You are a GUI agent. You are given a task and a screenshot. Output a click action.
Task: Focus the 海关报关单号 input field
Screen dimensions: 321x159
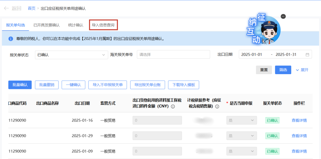(173, 55)
